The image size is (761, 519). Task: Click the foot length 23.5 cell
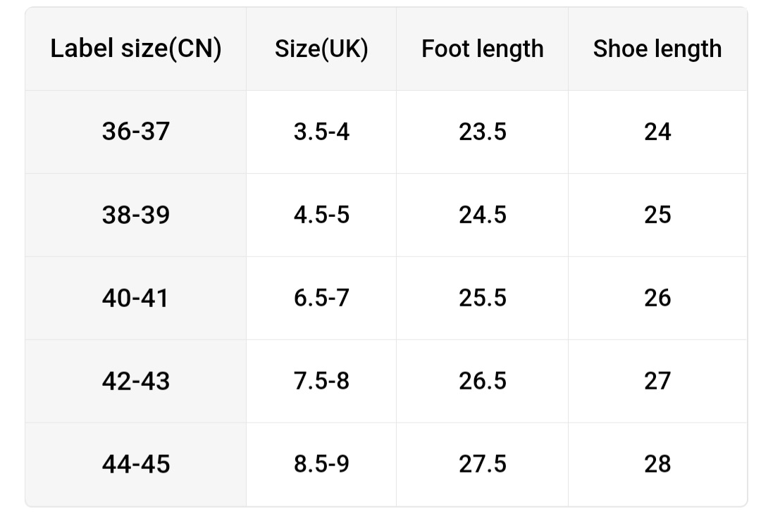[x=483, y=132]
